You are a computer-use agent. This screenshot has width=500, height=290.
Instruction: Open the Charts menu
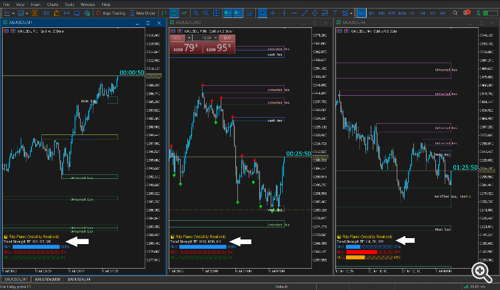point(53,5)
